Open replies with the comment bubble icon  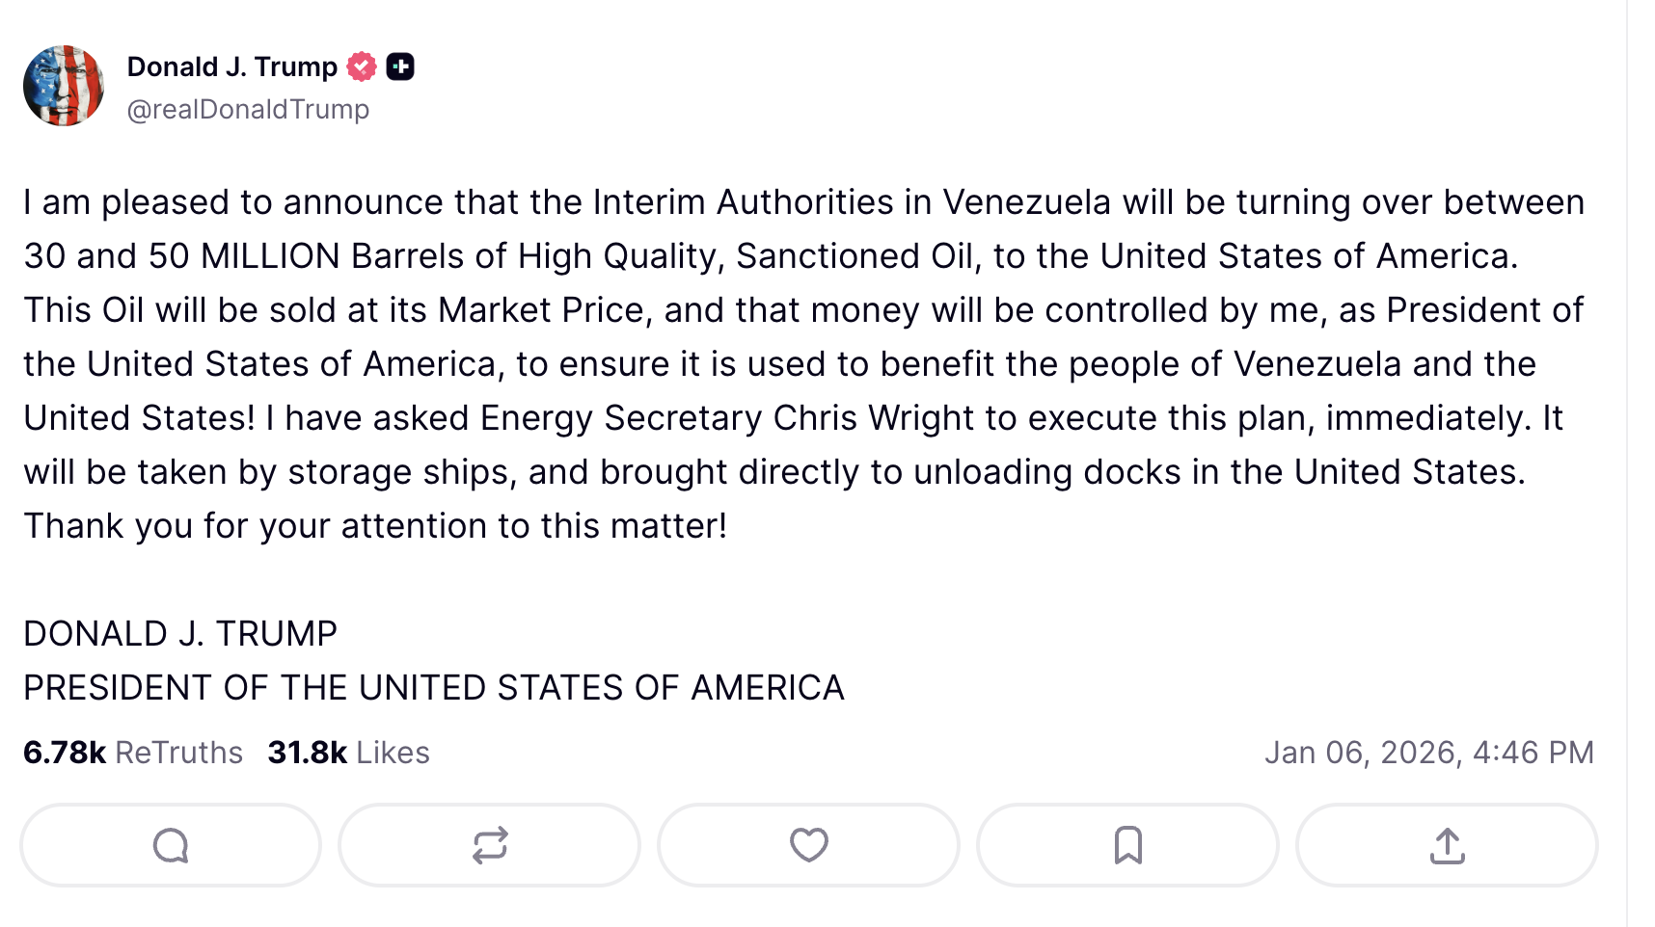171,845
